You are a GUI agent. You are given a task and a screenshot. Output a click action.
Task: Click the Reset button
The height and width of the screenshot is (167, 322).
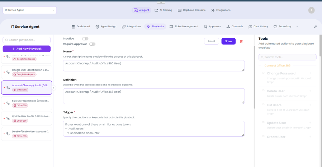(211, 41)
